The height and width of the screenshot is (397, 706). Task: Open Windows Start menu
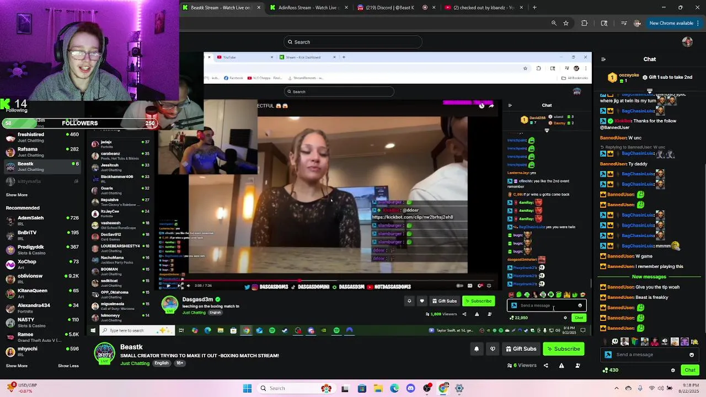point(247,388)
